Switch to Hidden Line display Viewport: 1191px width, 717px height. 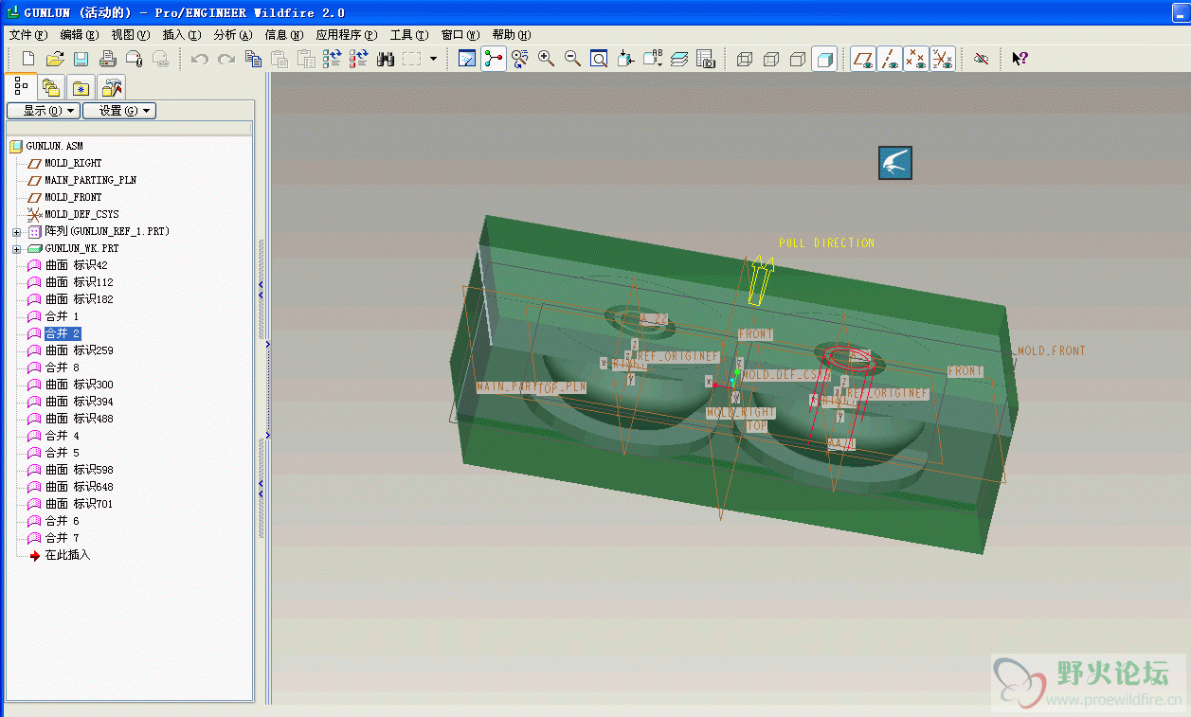(771, 59)
